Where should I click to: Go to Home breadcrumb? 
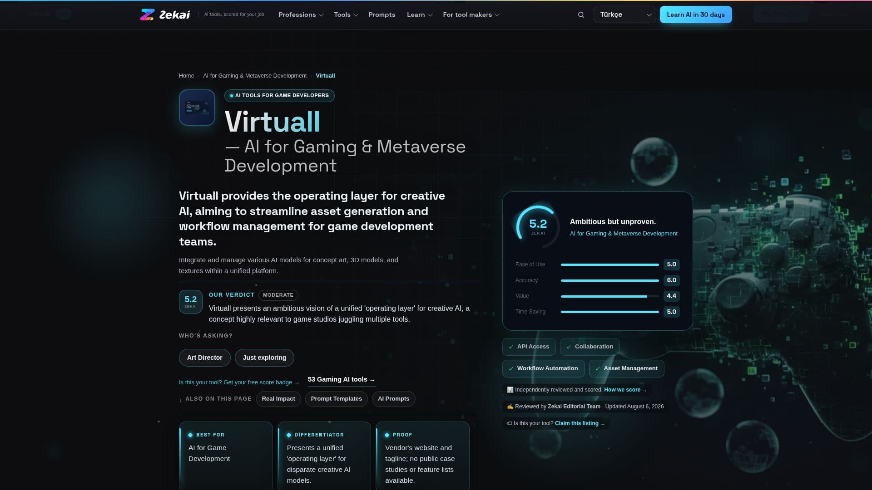(186, 76)
